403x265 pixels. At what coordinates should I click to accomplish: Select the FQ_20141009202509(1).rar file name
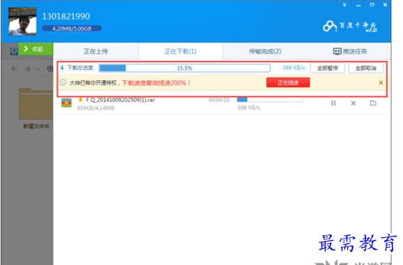pos(120,100)
